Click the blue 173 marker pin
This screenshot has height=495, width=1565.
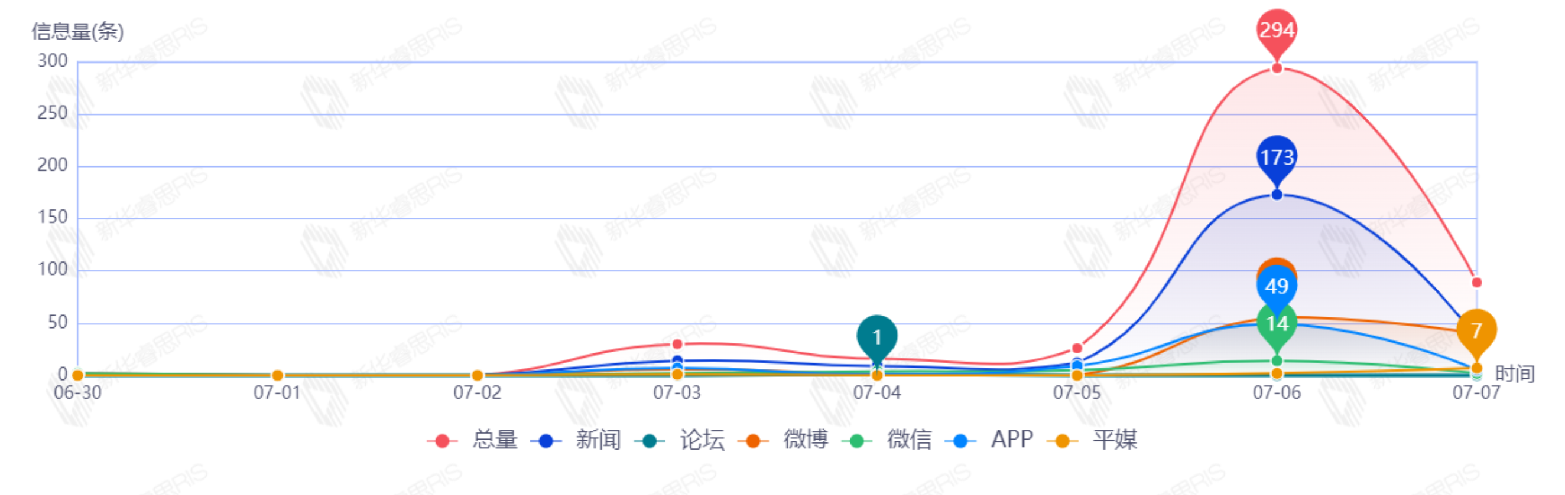(1277, 160)
